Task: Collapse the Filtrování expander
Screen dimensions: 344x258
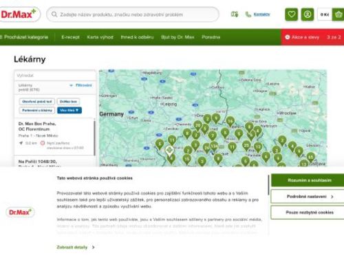Action: point(80,85)
